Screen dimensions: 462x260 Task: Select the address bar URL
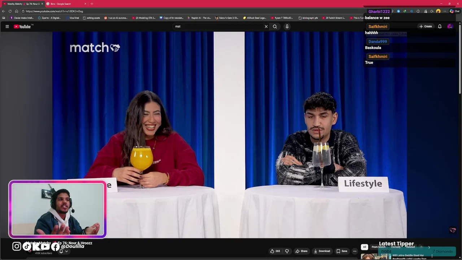pyautogui.click(x=54, y=11)
